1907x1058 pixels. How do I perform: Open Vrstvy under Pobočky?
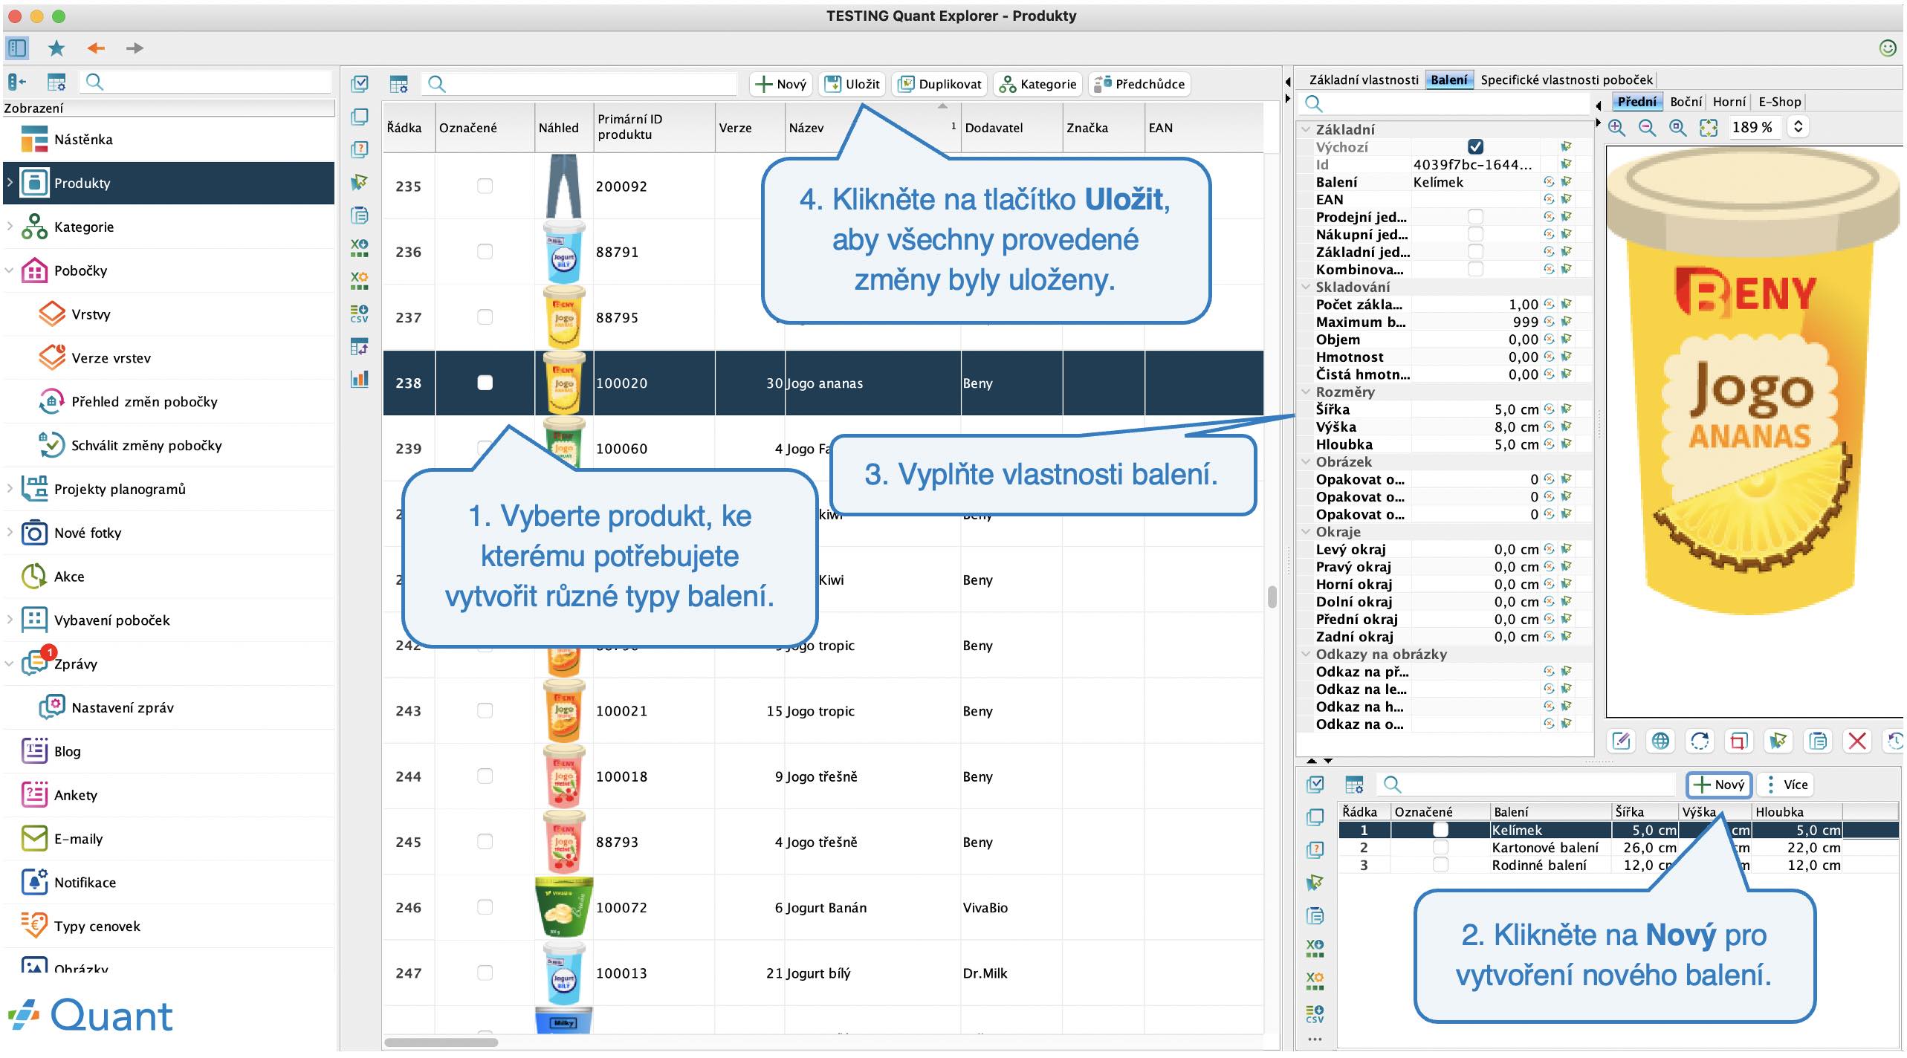point(91,314)
